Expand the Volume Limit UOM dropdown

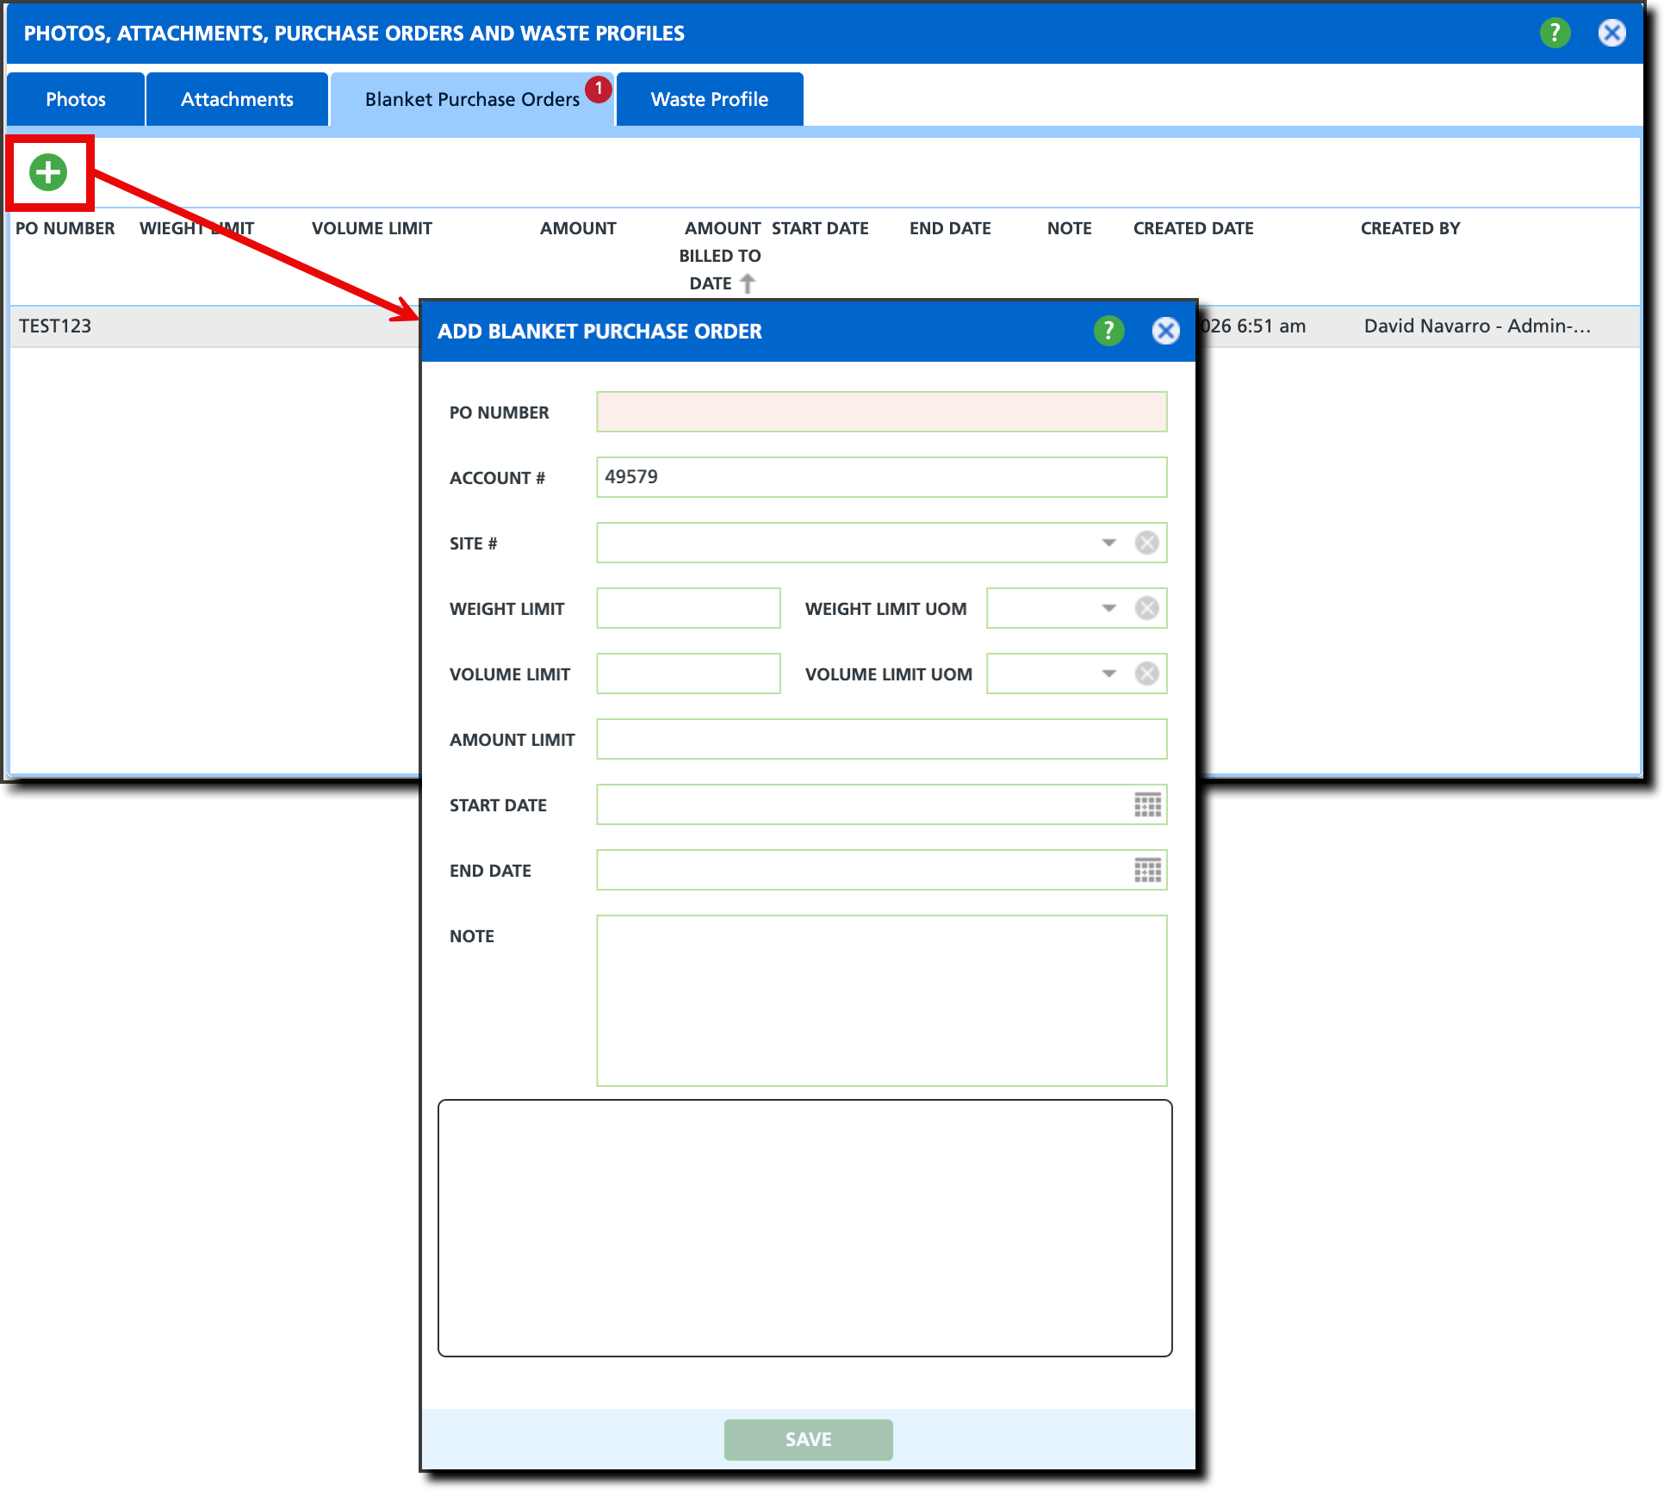(1108, 674)
